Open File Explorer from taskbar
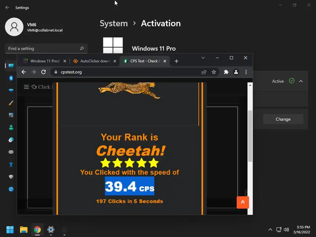The image size is (316, 237). 23,230
